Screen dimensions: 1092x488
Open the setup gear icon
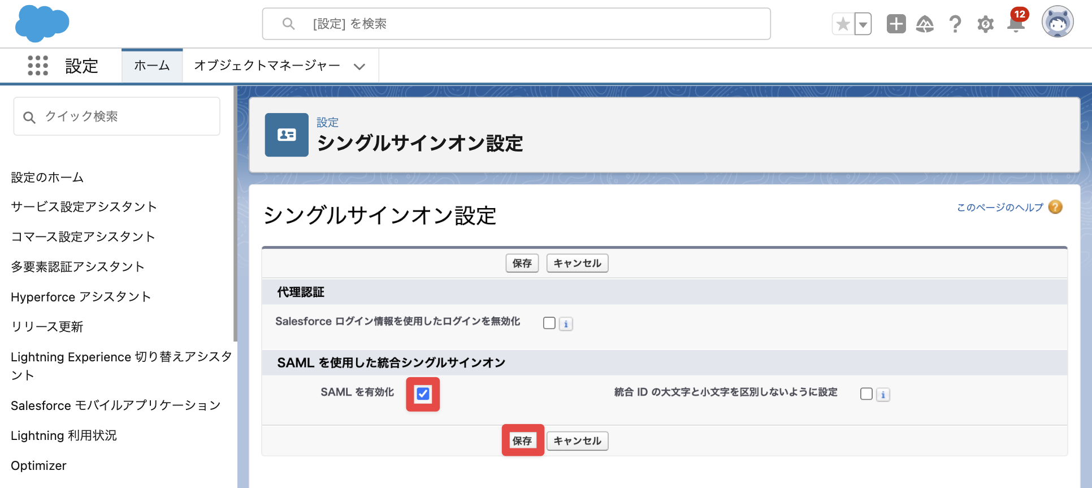point(985,24)
